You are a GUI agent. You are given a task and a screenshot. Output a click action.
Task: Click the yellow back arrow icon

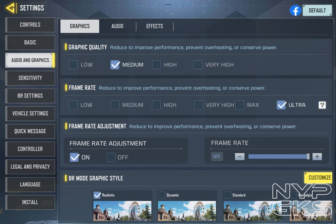click(10, 8)
